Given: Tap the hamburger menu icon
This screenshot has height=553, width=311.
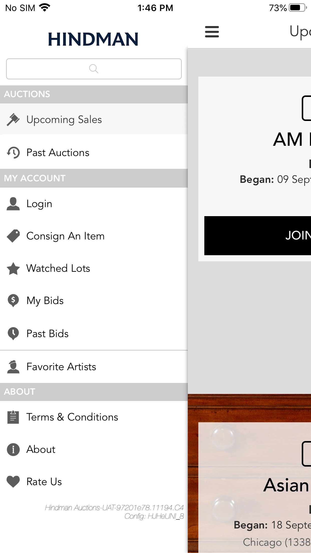Looking at the screenshot, I should click(212, 32).
